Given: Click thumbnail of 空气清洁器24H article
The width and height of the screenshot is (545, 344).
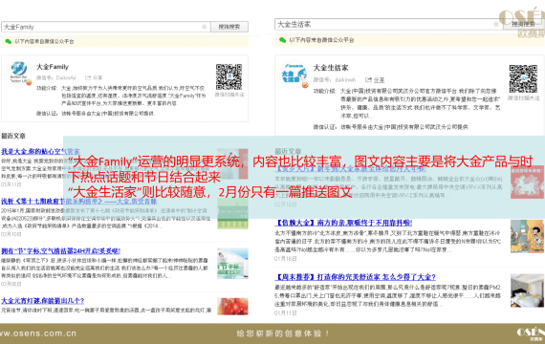Looking at the screenshot, I should coord(233,264).
